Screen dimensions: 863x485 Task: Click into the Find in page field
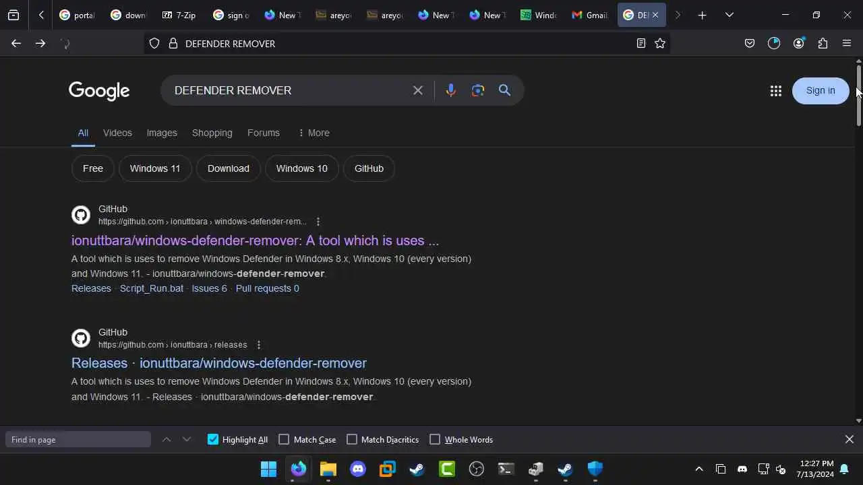point(78,439)
